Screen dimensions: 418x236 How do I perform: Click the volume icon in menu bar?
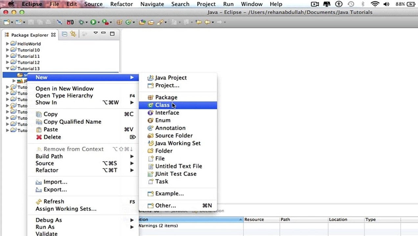point(386,4)
